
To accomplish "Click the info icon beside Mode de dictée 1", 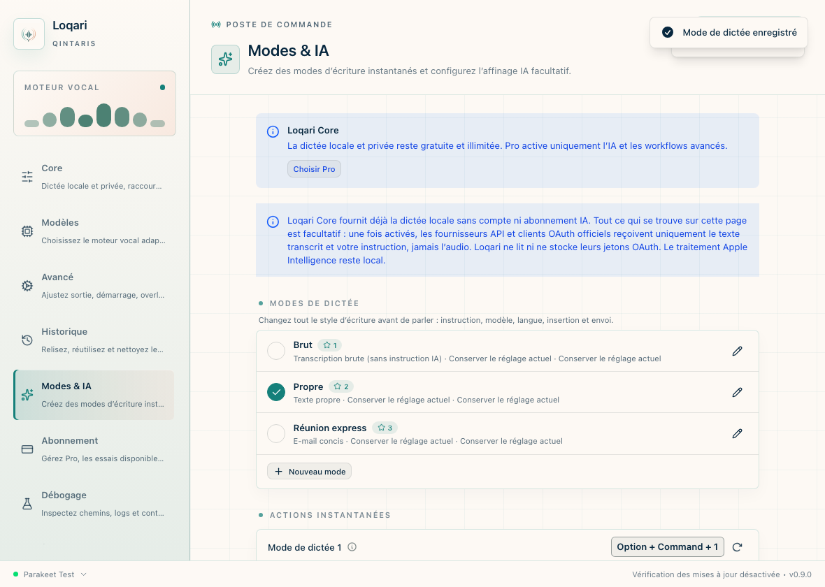I will (x=352, y=547).
